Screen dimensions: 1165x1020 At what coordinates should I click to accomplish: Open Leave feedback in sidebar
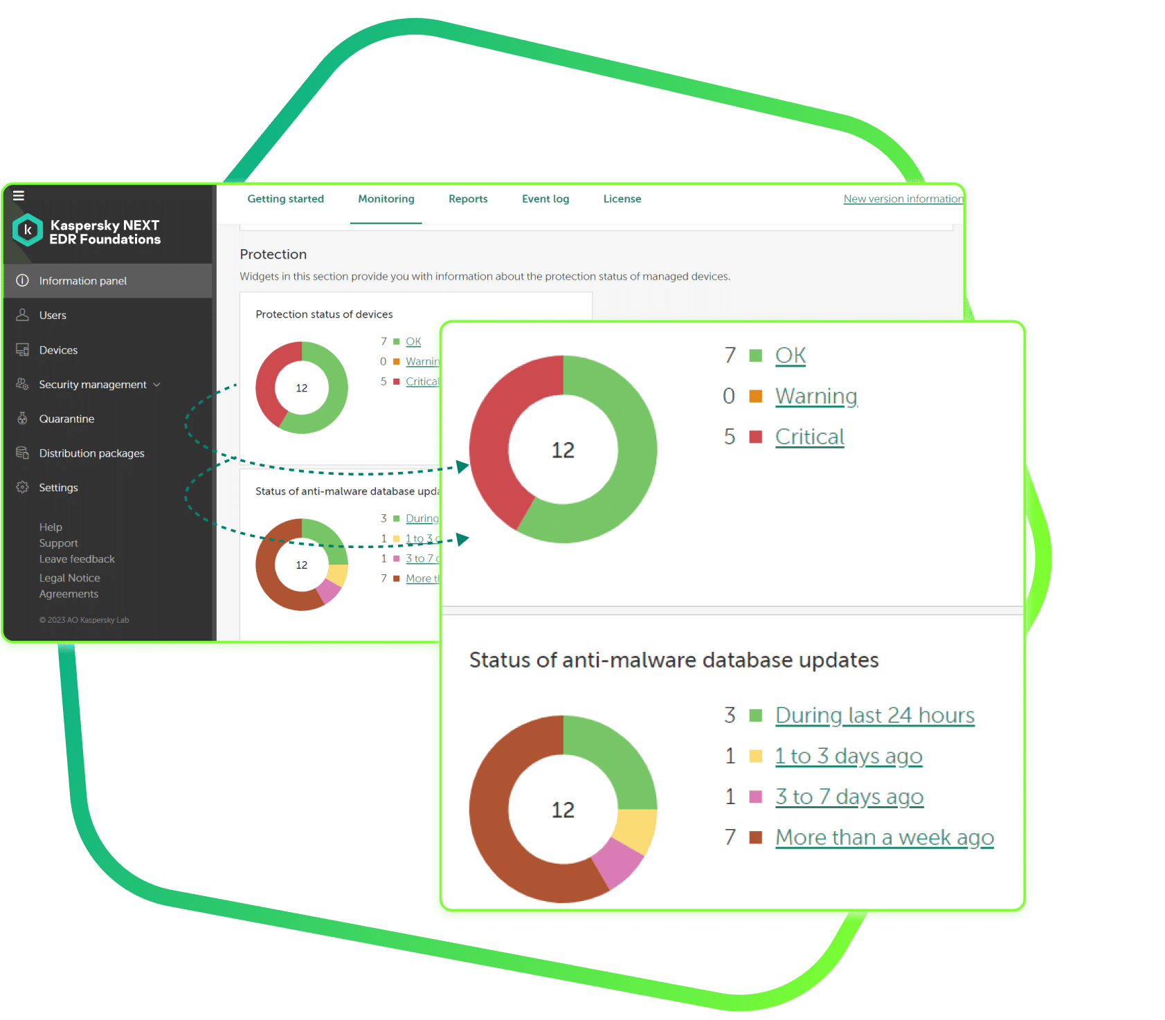77,559
